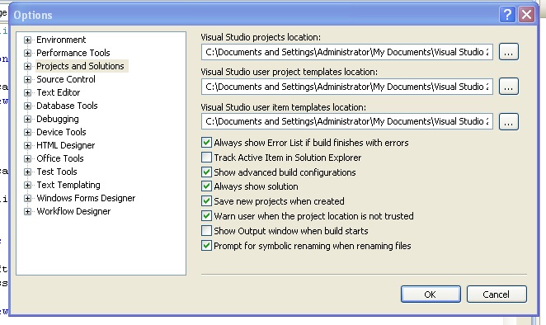Open the Options dialog help button
546x325 pixels.
(x=507, y=15)
